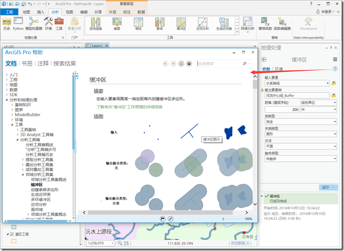
Task: Switch to the 插入 ribbon tab
Action: coord(41,12)
